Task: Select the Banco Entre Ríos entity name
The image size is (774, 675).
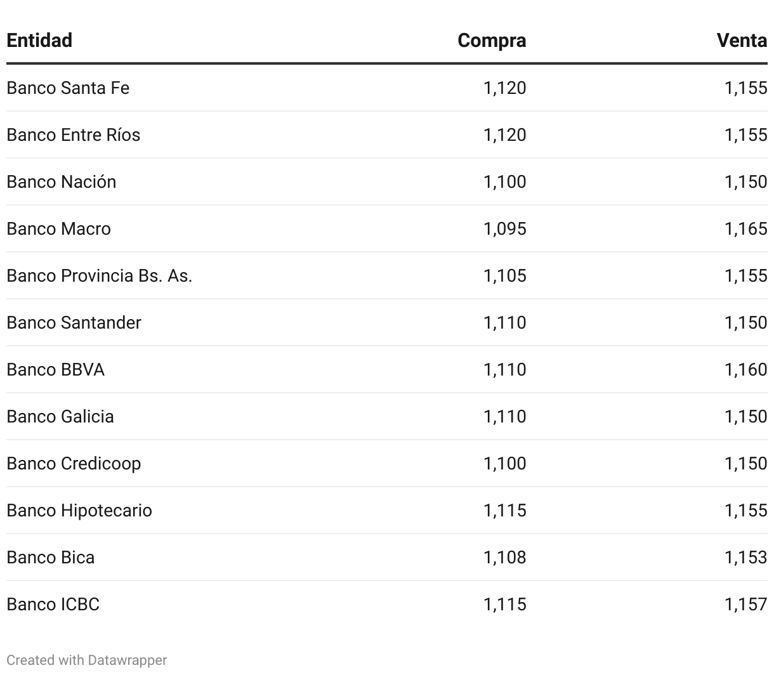Action: point(73,134)
